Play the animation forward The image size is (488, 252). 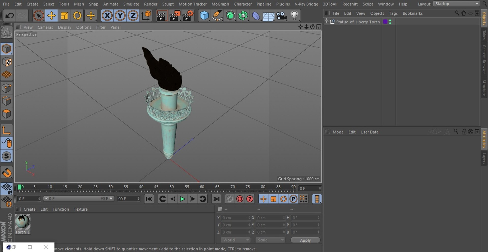[x=182, y=199]
